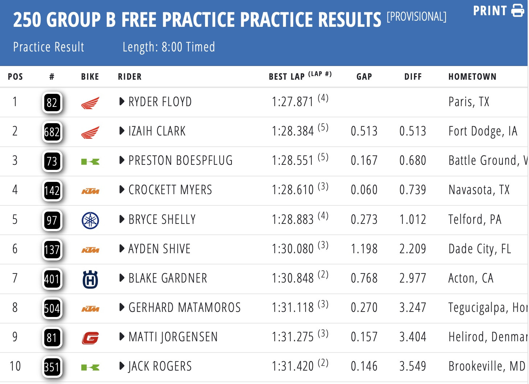Open rider Preston Boespflug's name link
The height and width of the screenshot is (384, 529).
point(180,160)
